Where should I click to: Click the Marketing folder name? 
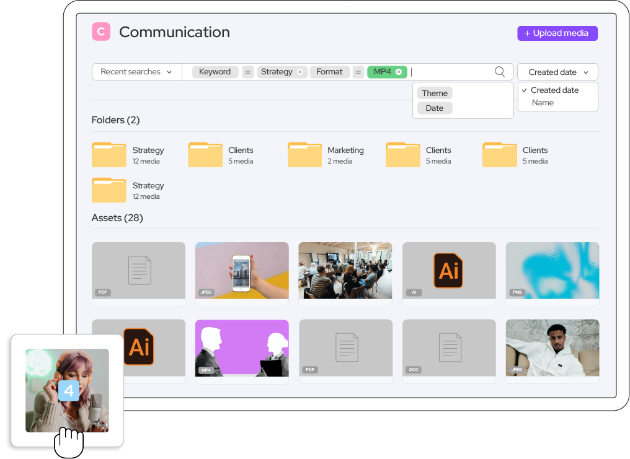pos(345,150)
